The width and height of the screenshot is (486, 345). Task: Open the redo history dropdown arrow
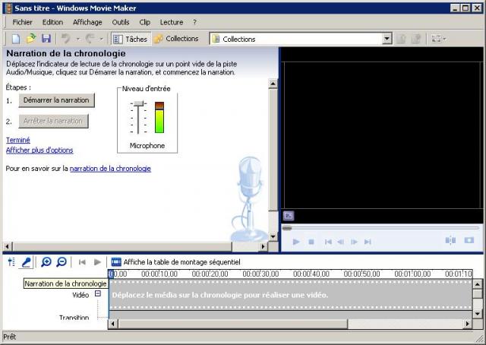coord(101,39)
